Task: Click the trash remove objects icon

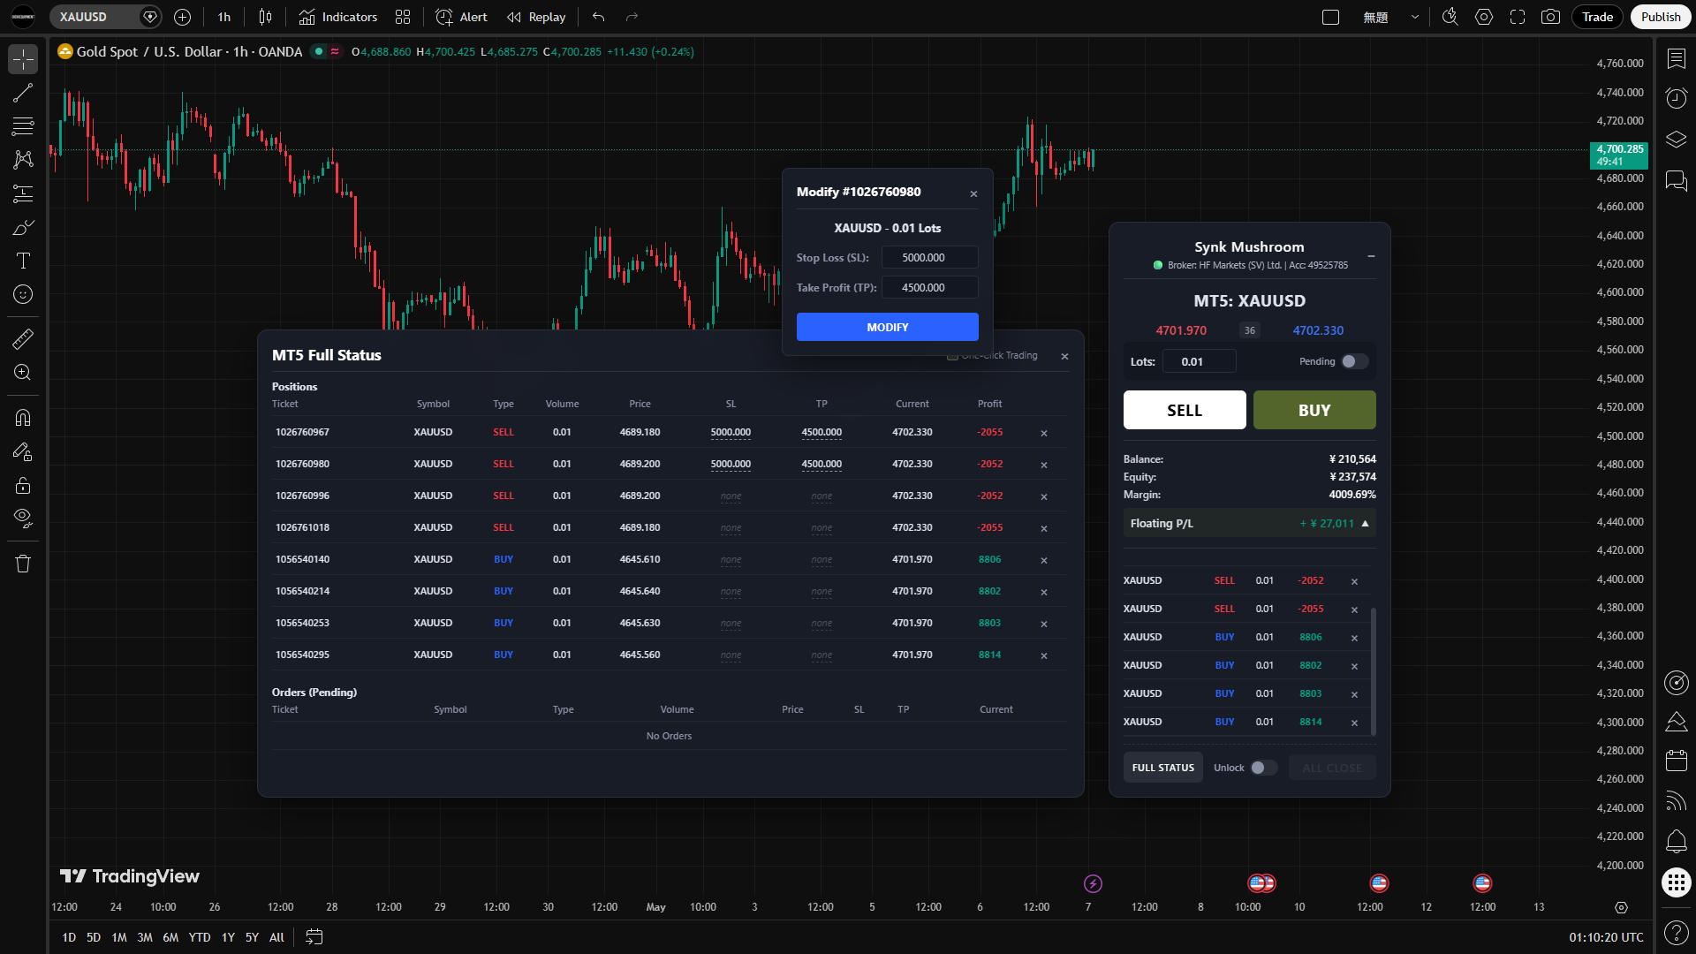Action: (x=23, y=564)
